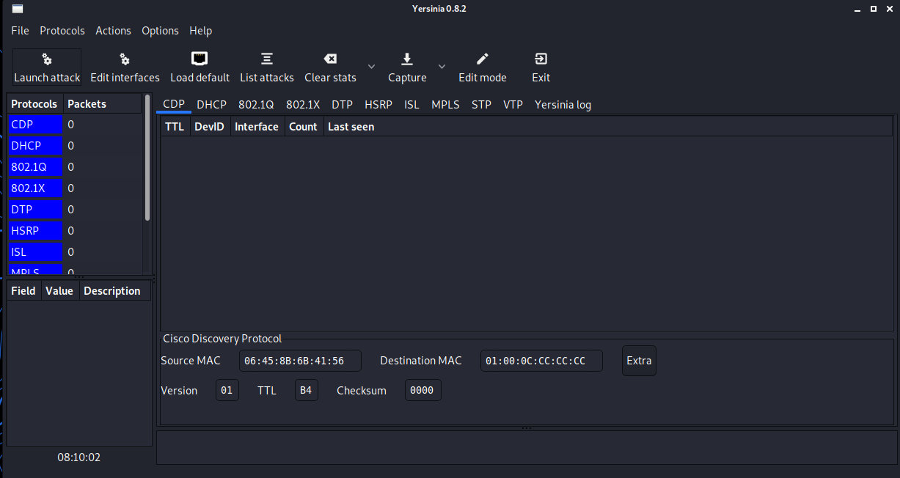Open the File menu

tap(20, 31)
